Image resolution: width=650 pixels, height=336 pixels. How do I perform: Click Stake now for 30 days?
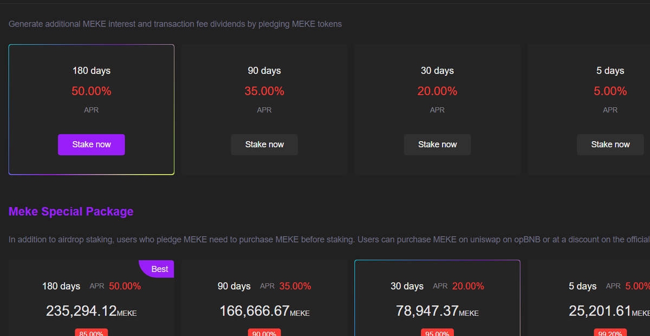pos(437,144)
